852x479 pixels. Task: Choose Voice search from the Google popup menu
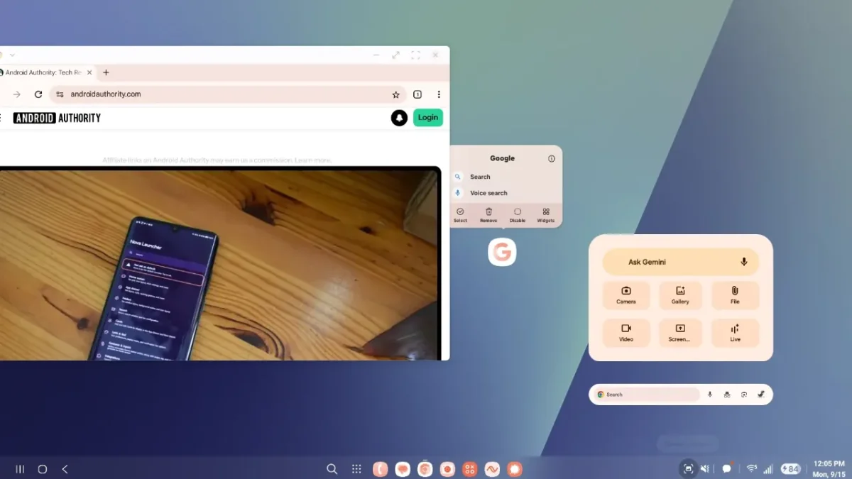coord(488,192)
